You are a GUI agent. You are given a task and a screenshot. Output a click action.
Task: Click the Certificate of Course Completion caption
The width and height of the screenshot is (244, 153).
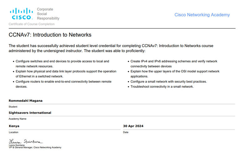click(x=32, y=24)
